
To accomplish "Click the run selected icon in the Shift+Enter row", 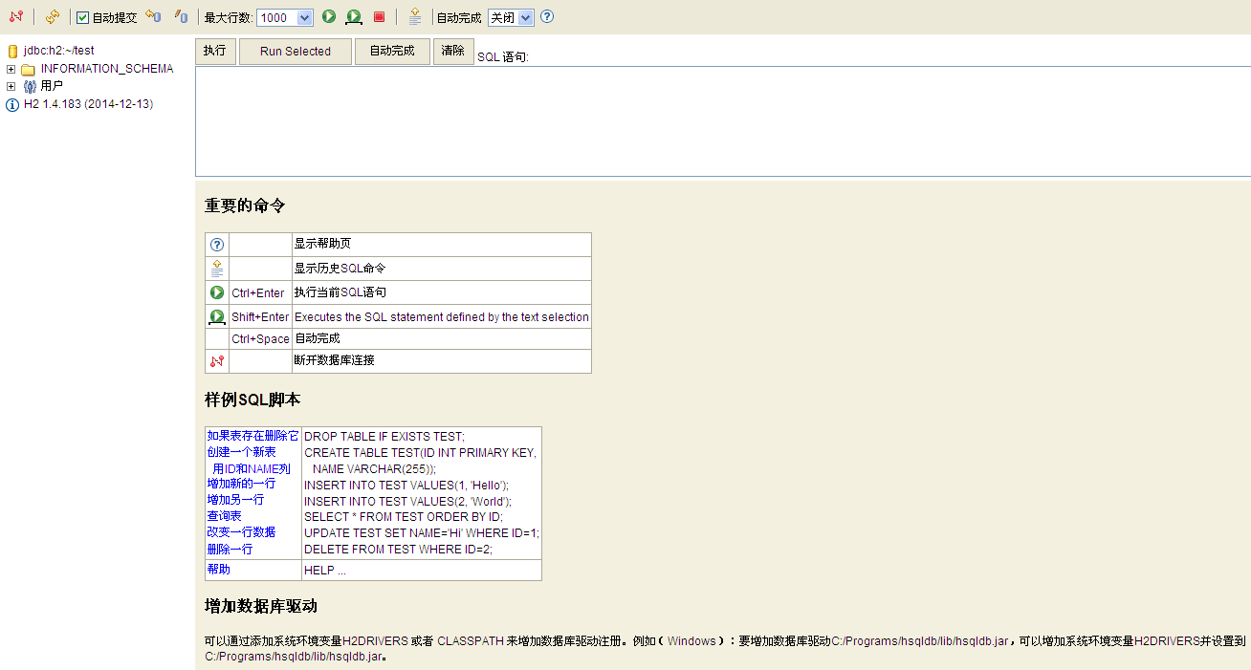I will click(x=217, y=316).
